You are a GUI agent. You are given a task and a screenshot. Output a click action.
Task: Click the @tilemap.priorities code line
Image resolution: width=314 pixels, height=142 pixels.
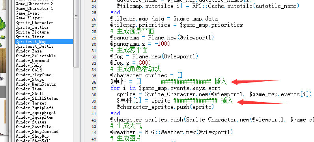pyautogui.click(x=176, y=25)
